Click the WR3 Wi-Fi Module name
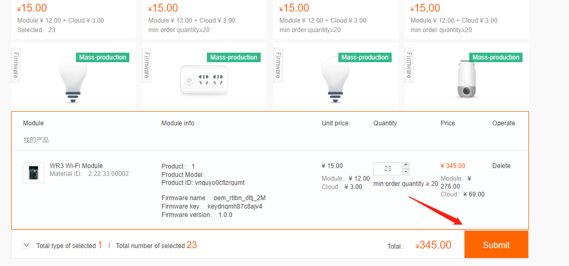This screenshot has height=266, width=569. click(76, 166)
